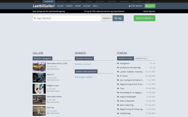This screenshot has height=117, width=188.
Task: Click the chat icon beside Taxa
Action: coord(118,88)
